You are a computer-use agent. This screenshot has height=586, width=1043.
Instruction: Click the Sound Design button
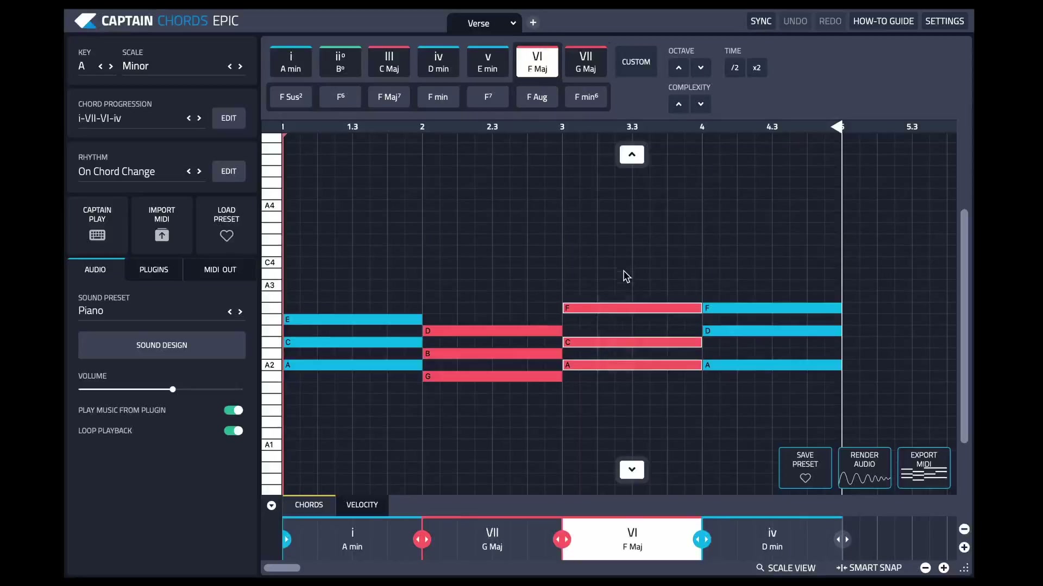[x=162, y=345]
